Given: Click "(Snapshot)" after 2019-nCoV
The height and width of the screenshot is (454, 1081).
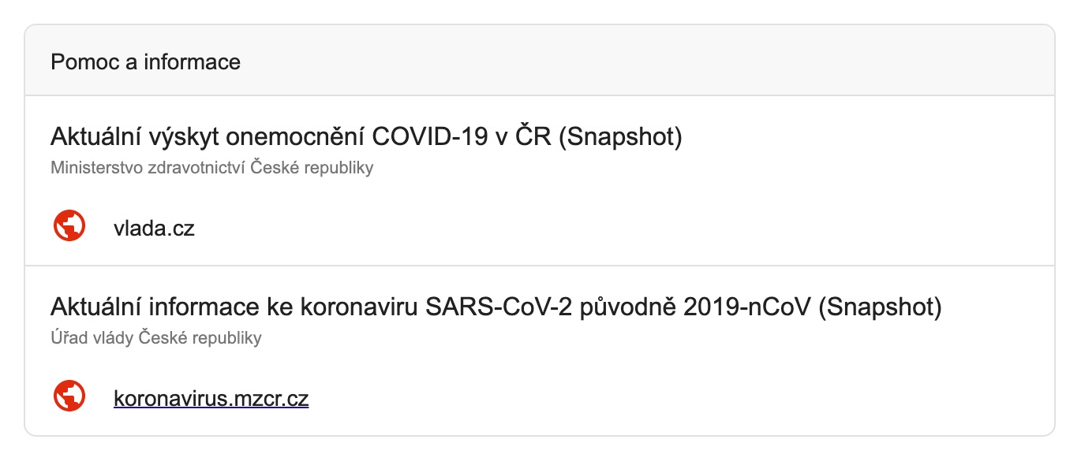Looking at the screenshot, I should pyautogui.click(x=880, y=307).
